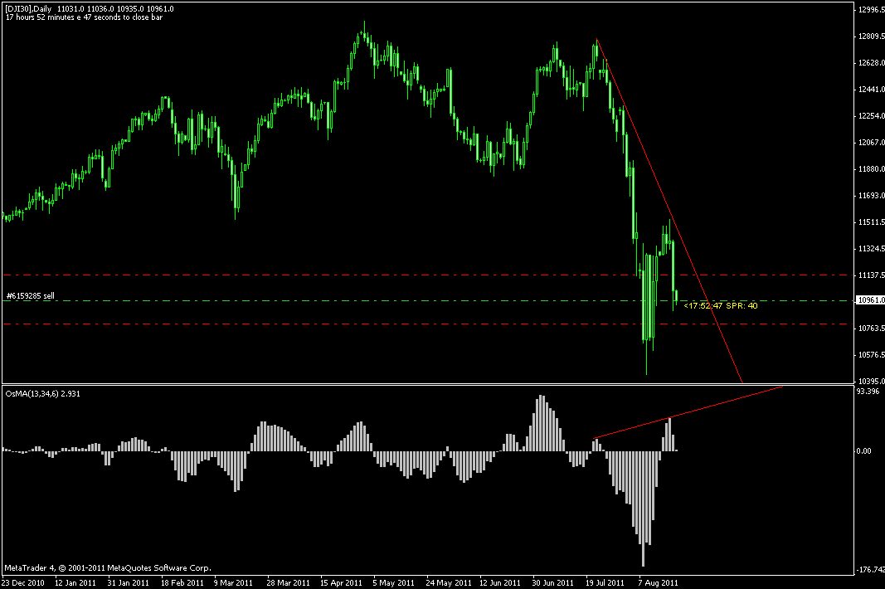
Task: Click the 0.00 OsMA scale value
Action: [863, 450]
